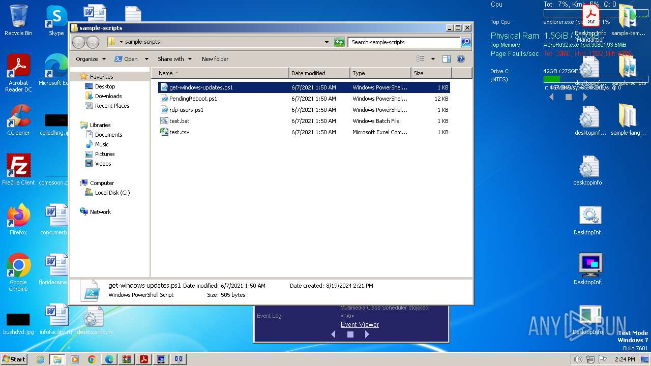
Task: Open Recycle Bin desktop icon
Action: tap(18, 20)
